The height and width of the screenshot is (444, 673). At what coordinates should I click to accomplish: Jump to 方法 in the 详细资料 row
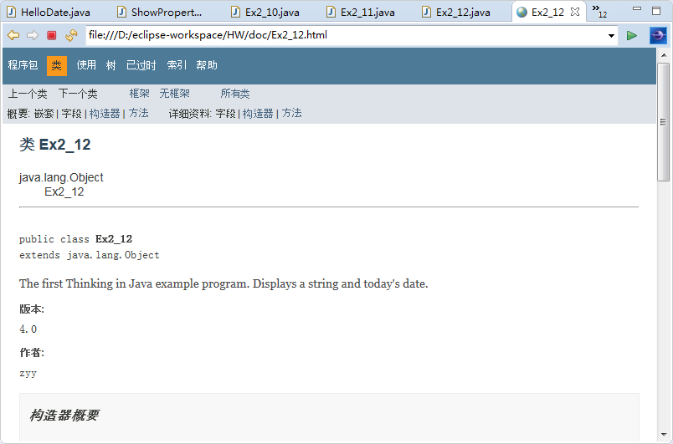(x=292, y=113)
